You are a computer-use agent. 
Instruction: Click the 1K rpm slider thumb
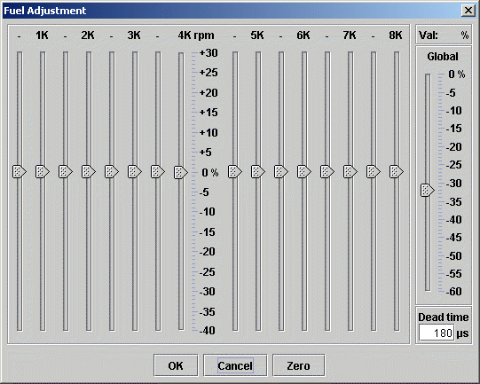point(43,171)
